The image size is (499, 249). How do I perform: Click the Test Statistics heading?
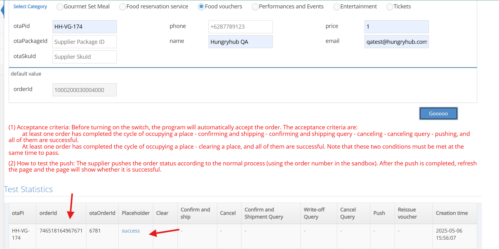[28, 189]
